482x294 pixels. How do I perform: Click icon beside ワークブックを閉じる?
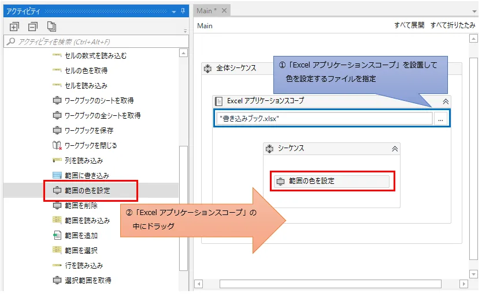(x=57, y=145)
